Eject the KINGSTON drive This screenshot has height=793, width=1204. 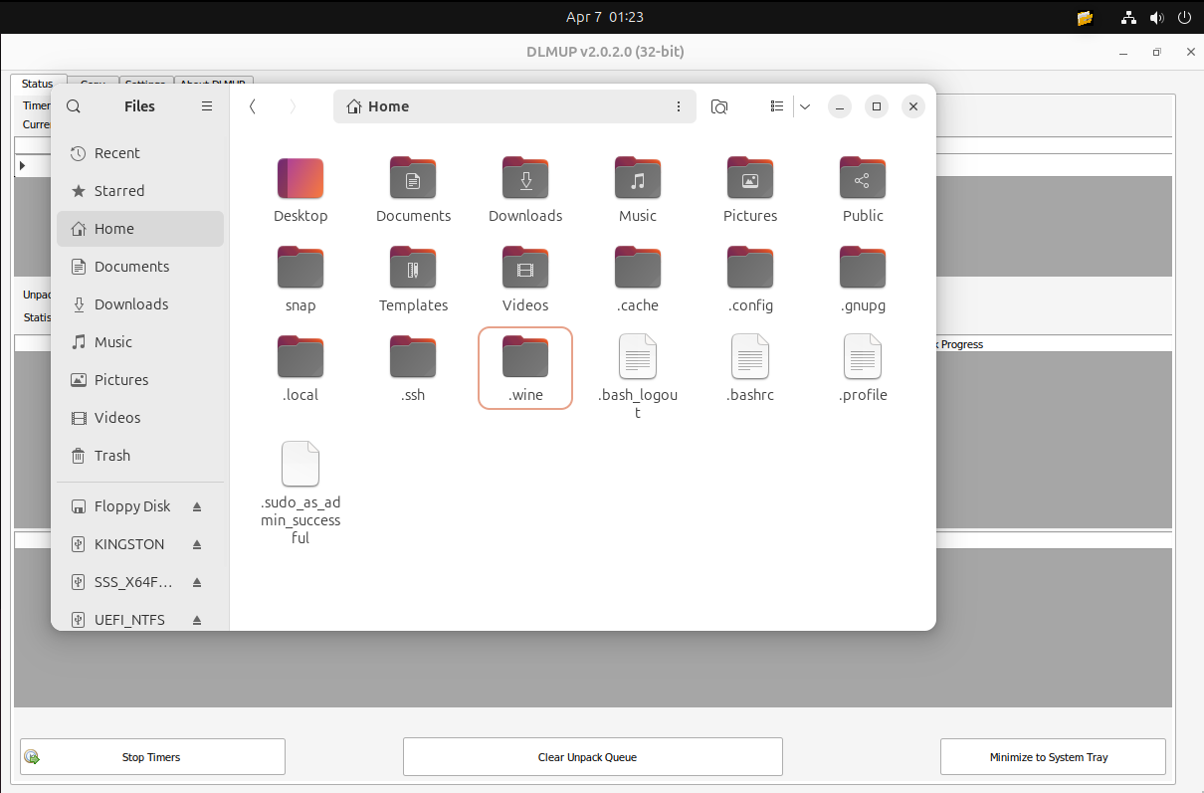(x=197, y=544)
